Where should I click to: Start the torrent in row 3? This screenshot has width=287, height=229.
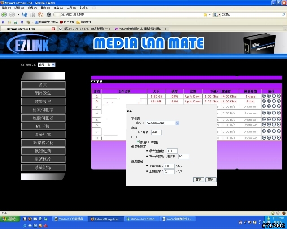point(264,106)
